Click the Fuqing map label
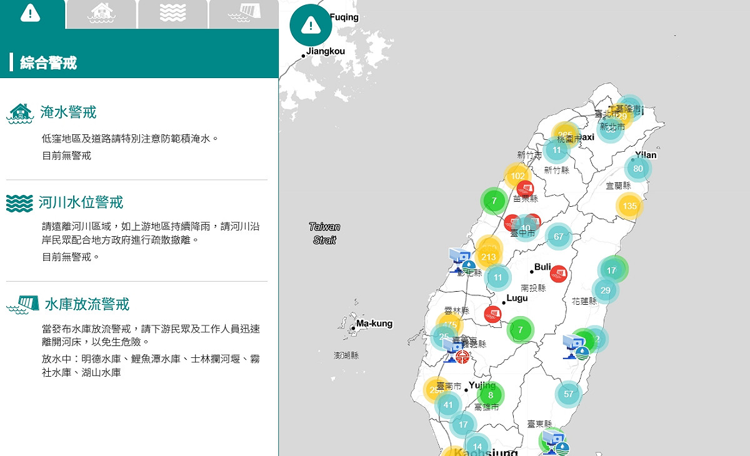750x456 pixels. (x=344, y=17)
